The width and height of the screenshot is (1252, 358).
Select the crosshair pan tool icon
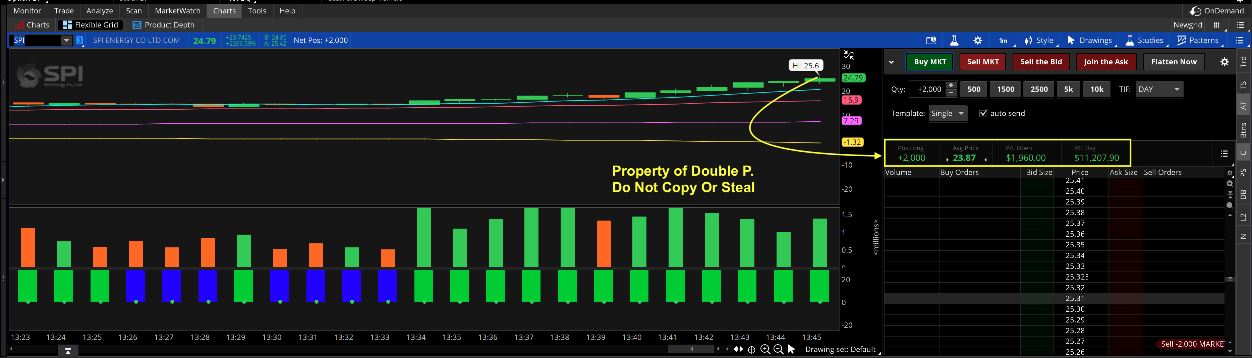pos(751,349)
